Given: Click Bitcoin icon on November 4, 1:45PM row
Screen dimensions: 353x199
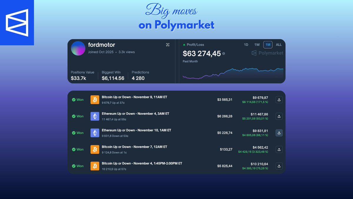Looking at the screenshot, I should tap(95, 166).
